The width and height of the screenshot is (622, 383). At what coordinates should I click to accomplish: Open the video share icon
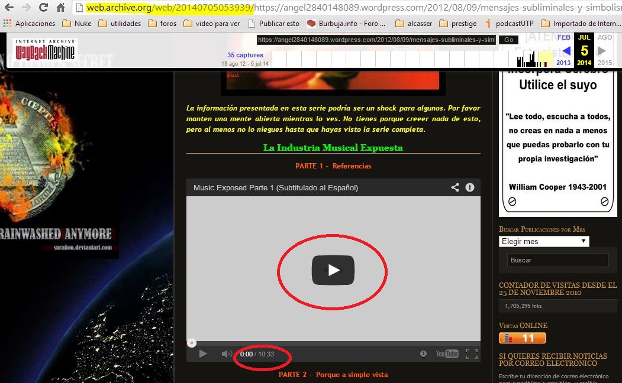coord(455,187)
